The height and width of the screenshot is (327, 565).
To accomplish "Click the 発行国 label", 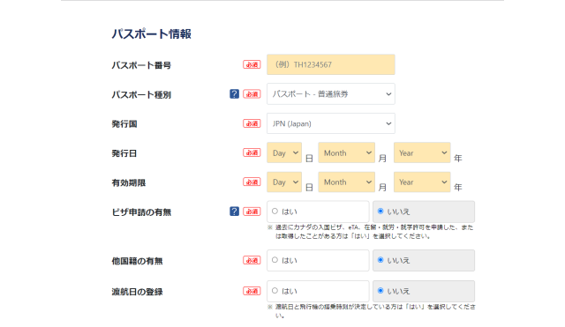I will point(124,124).
